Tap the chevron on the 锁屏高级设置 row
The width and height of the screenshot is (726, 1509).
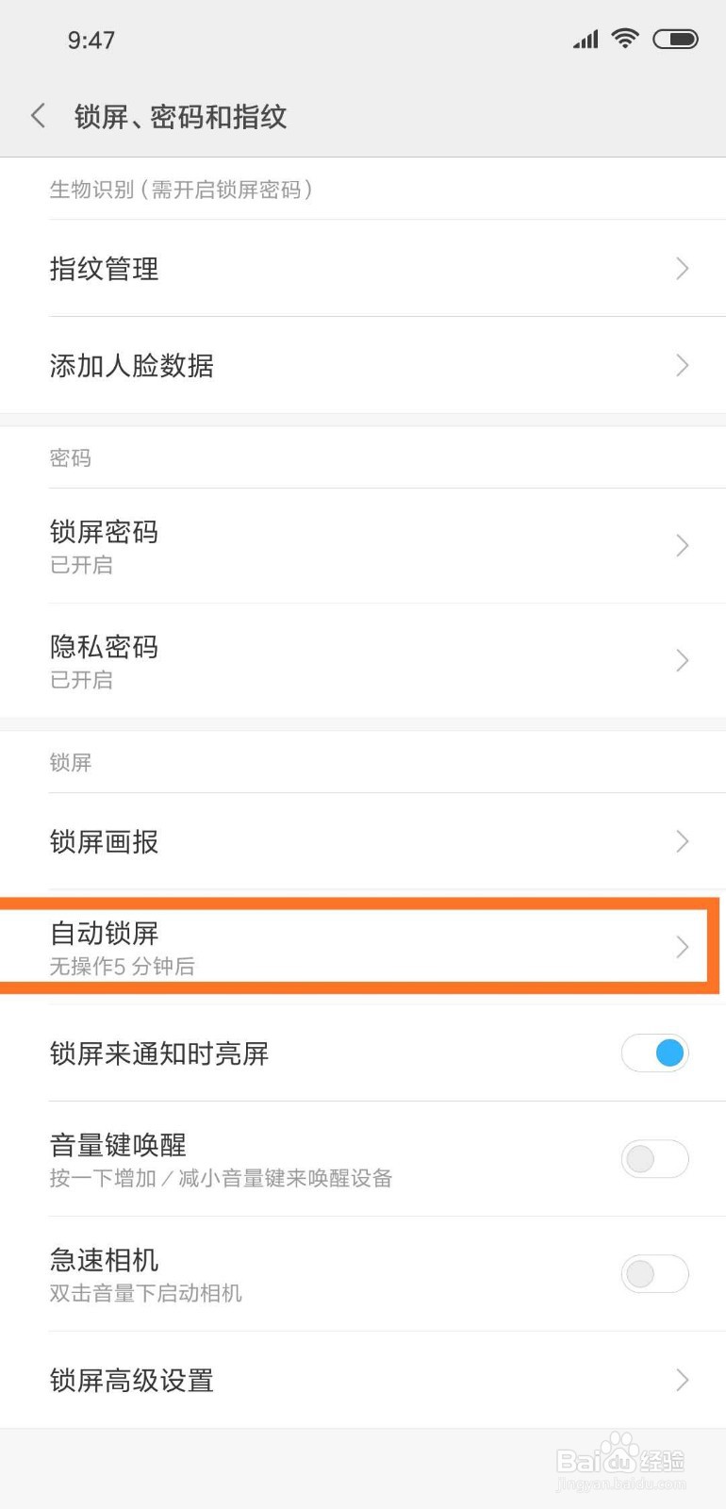[x=683, y=1381]
